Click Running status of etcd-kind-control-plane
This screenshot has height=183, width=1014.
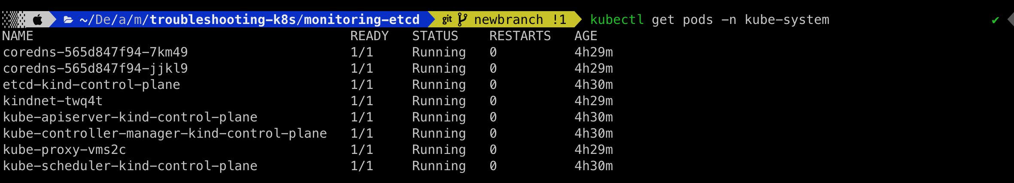point(439,85)
